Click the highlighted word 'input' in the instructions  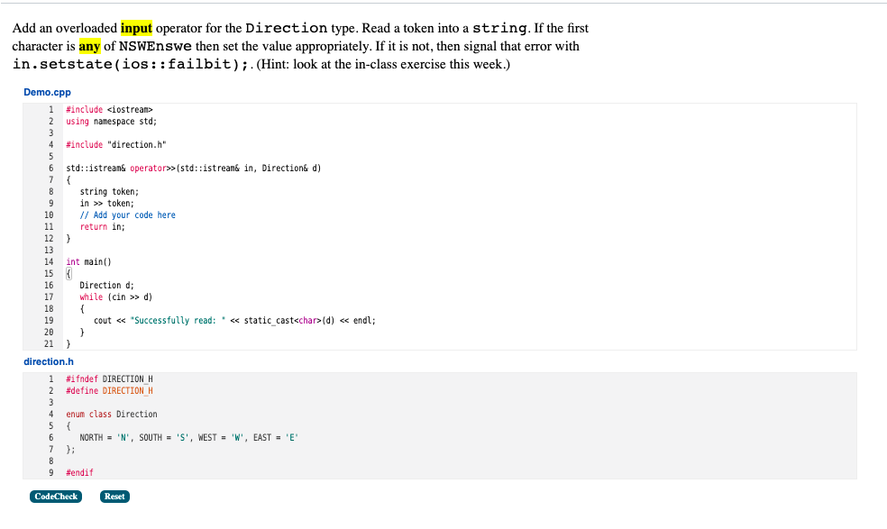(x=135, y=28)
